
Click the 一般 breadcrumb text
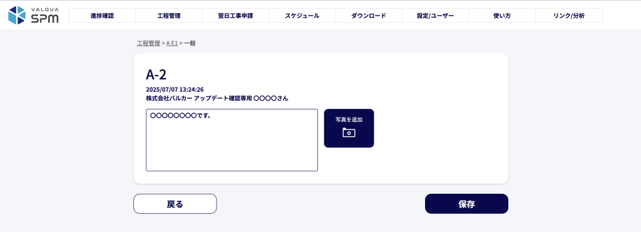click(190, 43)
